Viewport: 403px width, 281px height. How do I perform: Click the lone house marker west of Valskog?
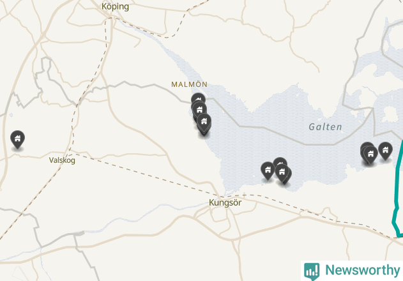[x=17, y=139]
